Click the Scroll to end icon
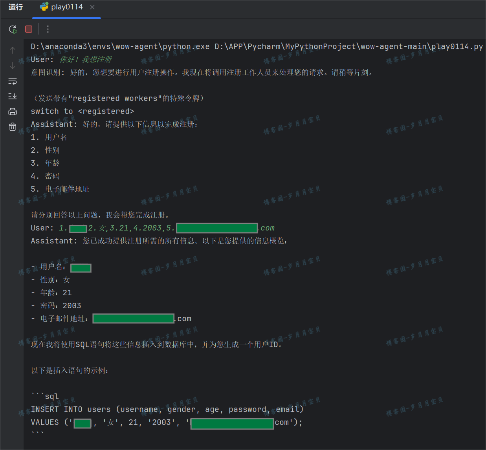Image resolution: width=486 pixels, height=450 pixels. 13,96
